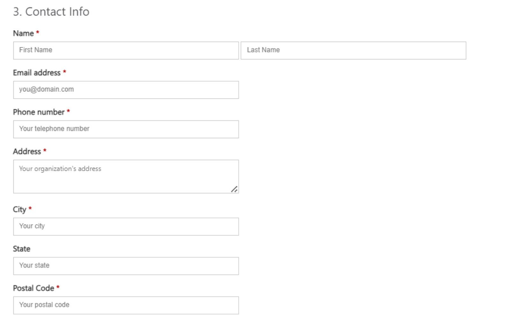Focus the Postal Code input box

(x=126, y=305)
